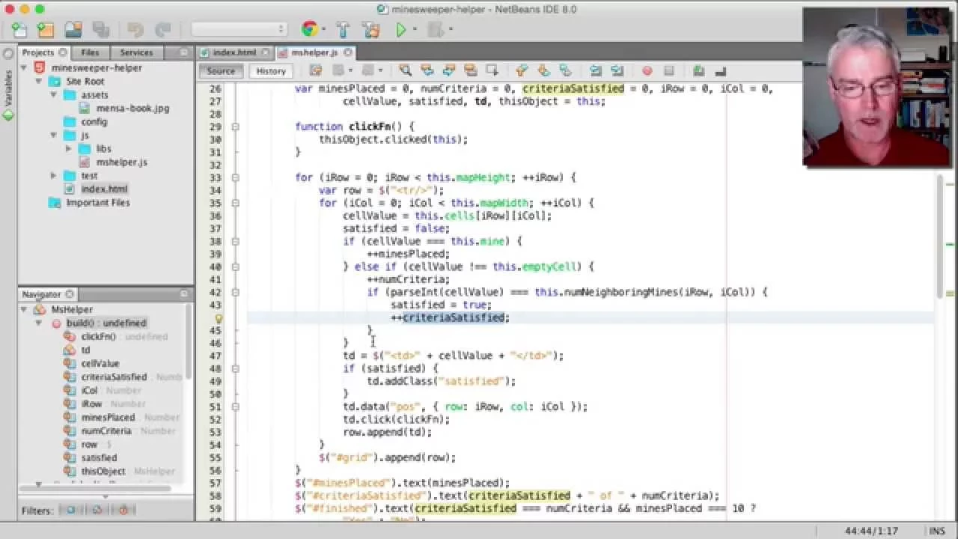Screen dimensions: 958x539
Task: Expand the libs folder in Projects tree
Action: [x=68, y=148]
